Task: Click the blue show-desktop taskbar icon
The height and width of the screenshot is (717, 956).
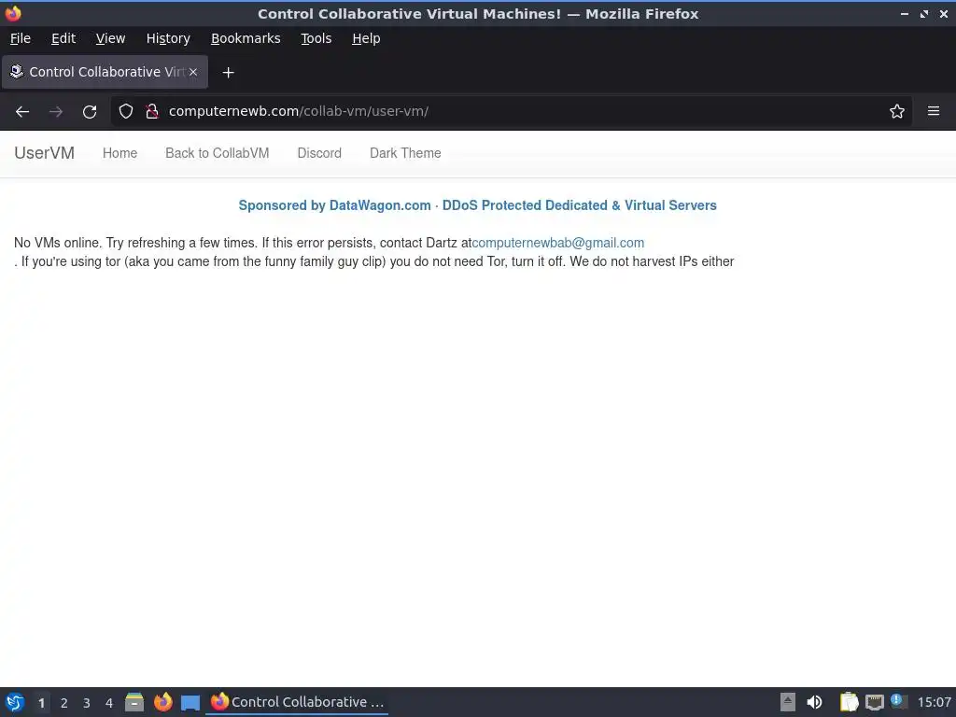Action: 190,703
